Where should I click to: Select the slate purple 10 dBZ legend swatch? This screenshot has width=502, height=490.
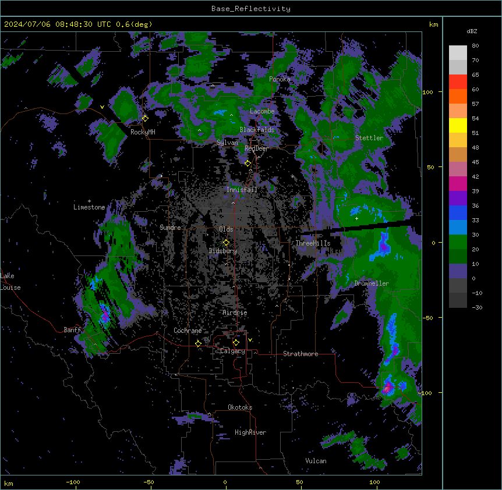click(458, 271)
